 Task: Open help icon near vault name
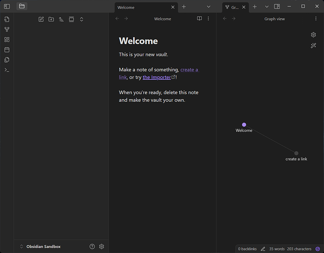92,246
